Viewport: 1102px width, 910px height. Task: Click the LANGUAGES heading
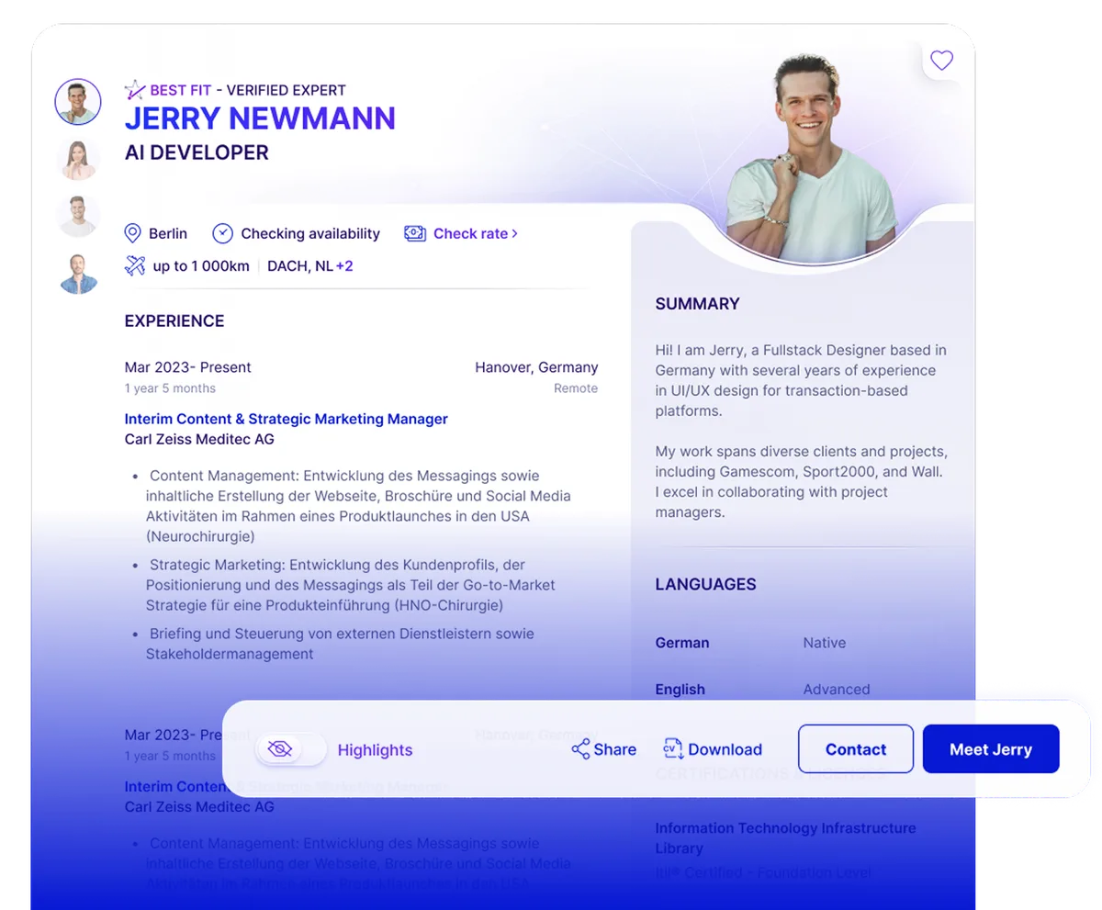705,584
